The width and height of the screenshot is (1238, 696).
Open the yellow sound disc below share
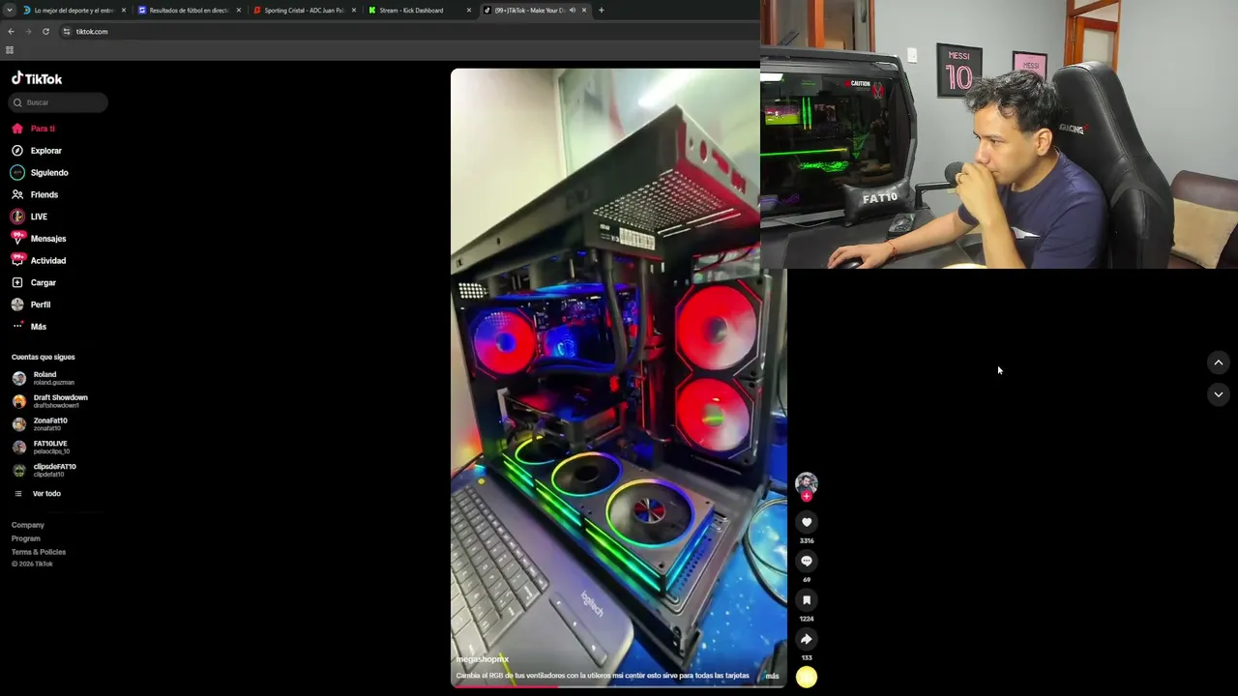(807, 678)
